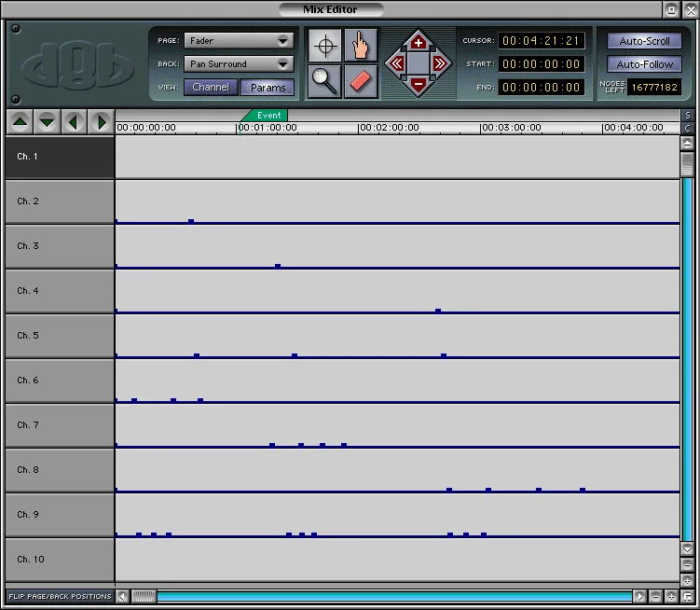The height and width of the screenshot is (610, 700).
Task: Select the Ch. 4 channel header
Action: point(60,291)
